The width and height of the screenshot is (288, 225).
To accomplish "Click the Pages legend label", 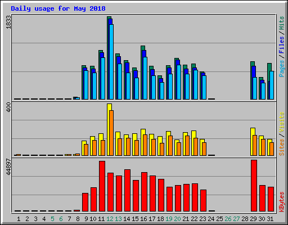I will [281, 69].
